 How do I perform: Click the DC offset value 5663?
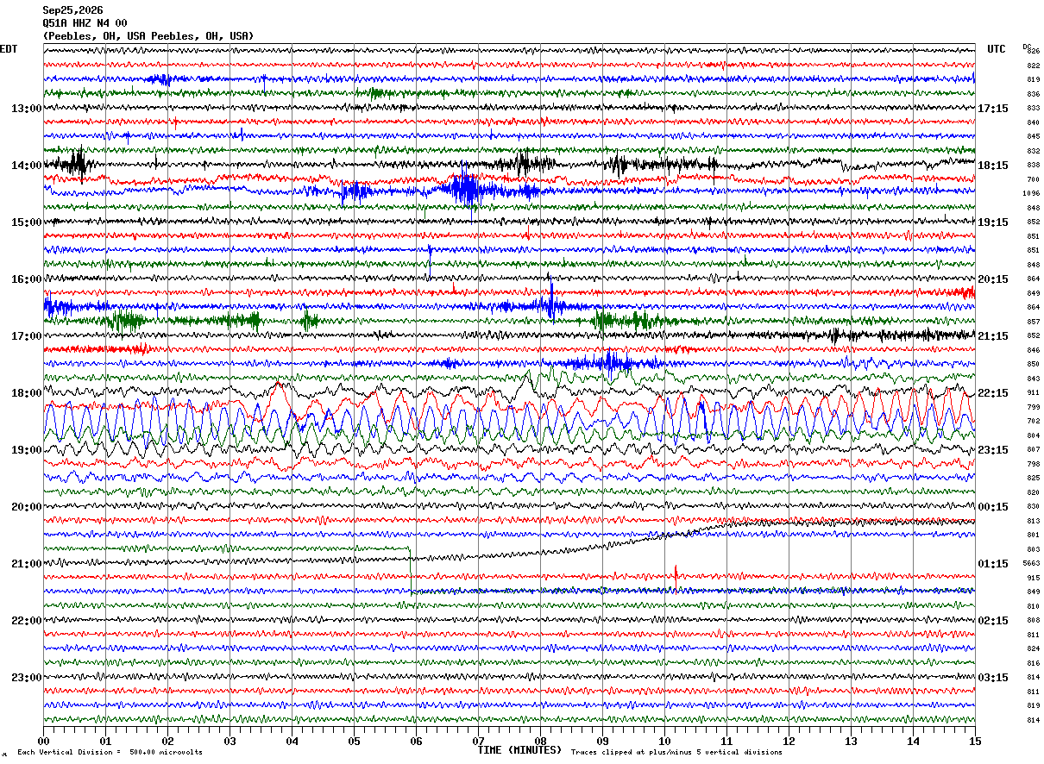click(1031, 564)
